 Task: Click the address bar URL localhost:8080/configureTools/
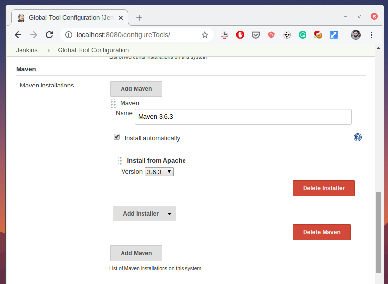(x=123, y=35)
